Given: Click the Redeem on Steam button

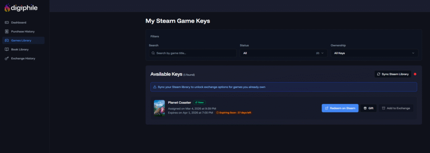Looking at the screenshot, I should pyautogui.click(x=340, y=108).
